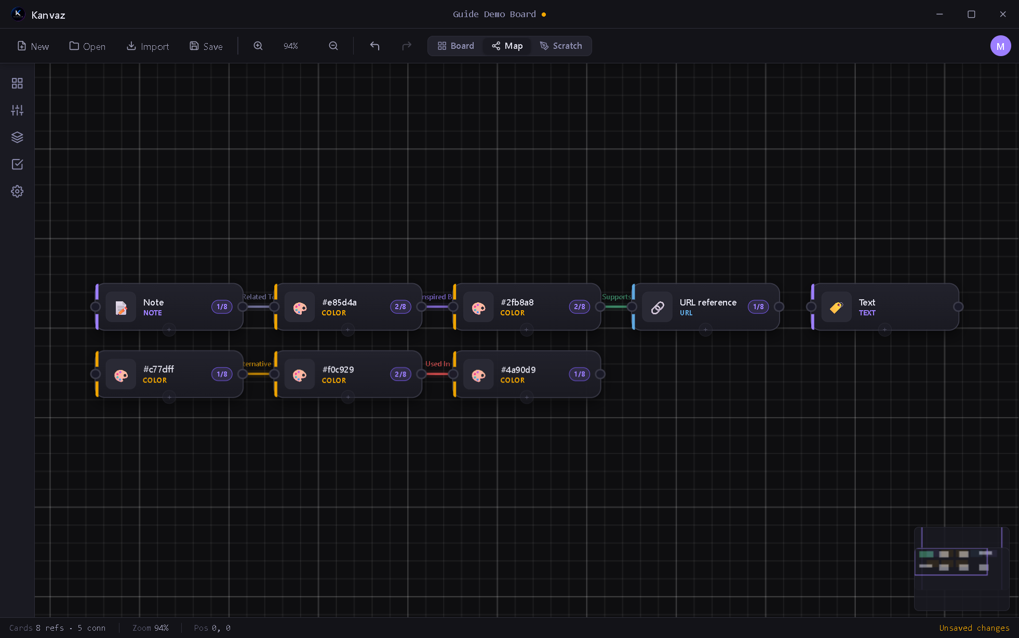The image size is (1019, 638).
Task: Click the plus button below #f0c929 card
Action: (348, 397)
